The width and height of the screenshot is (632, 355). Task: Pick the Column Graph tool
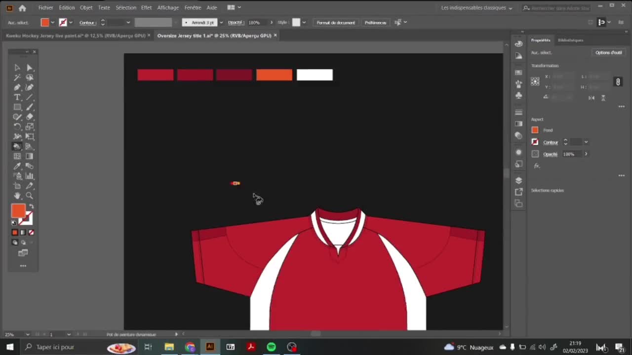[x=29, y=176]
